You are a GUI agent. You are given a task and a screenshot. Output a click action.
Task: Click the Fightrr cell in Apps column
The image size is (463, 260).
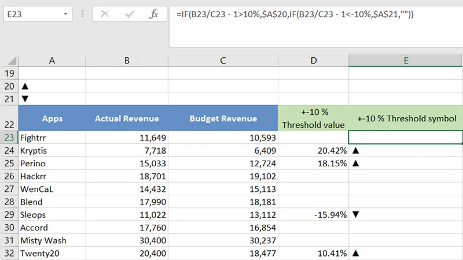coord(52,138)
